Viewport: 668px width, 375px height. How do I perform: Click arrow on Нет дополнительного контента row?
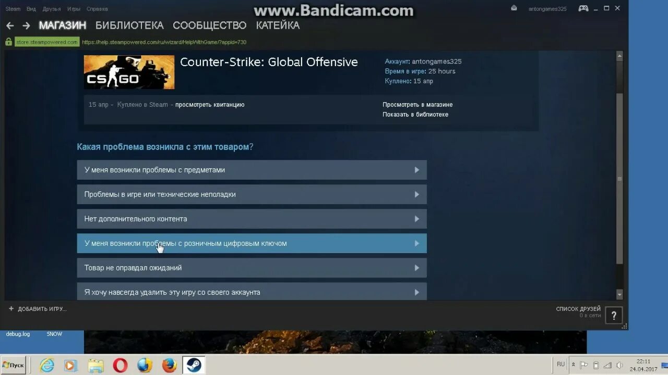(416, 219)
